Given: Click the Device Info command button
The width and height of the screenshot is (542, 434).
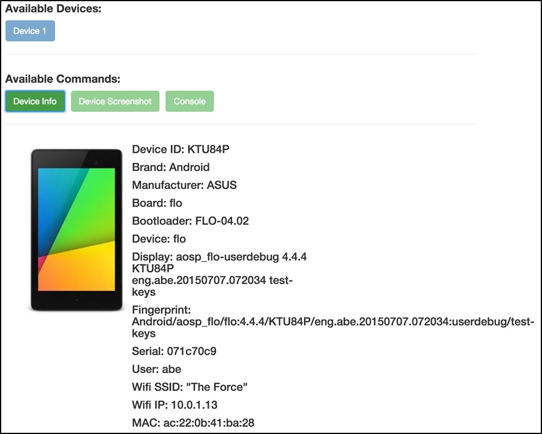Looking at the screenshot, I should [35, 101].
